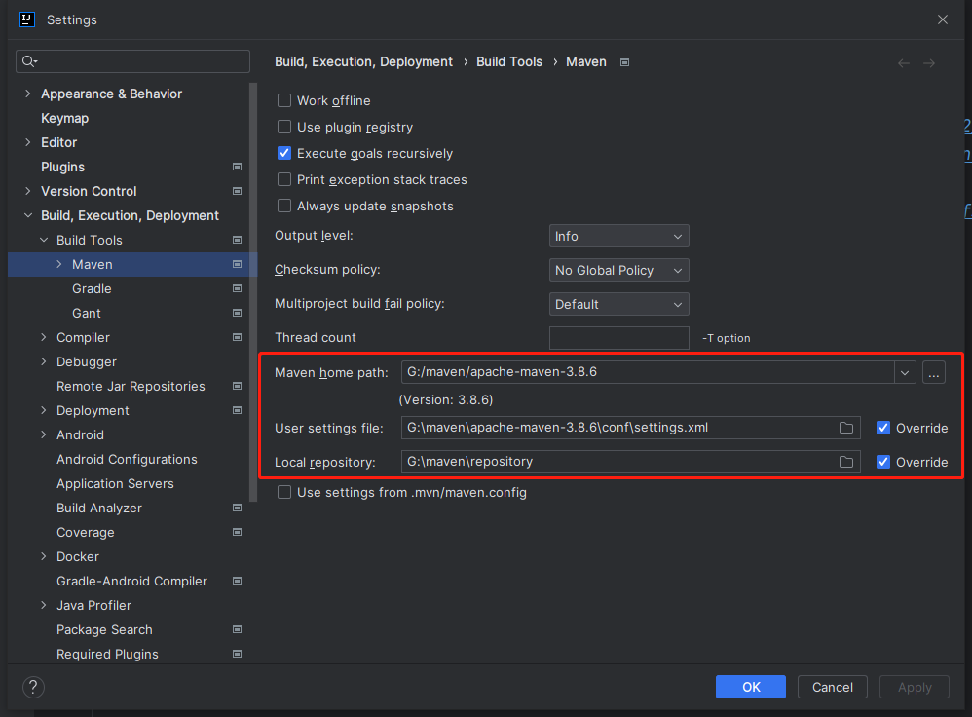Click the project settings marker on the Coverage row
The image size is (972, 717).
237,532
